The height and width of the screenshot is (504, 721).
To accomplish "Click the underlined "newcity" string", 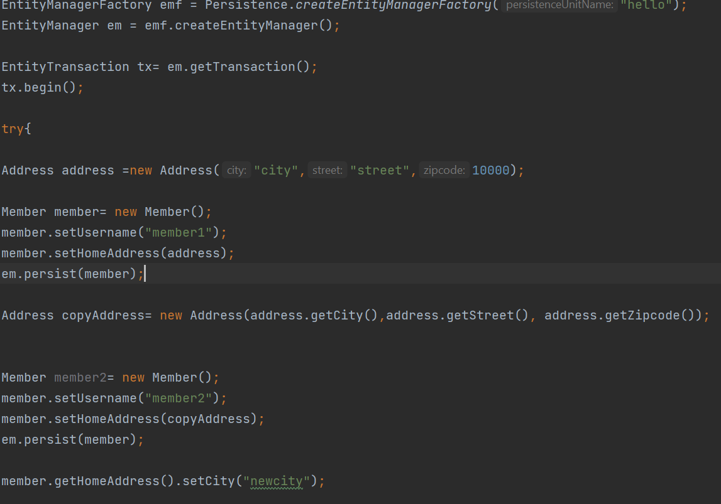I will click(x=277, y=481).
